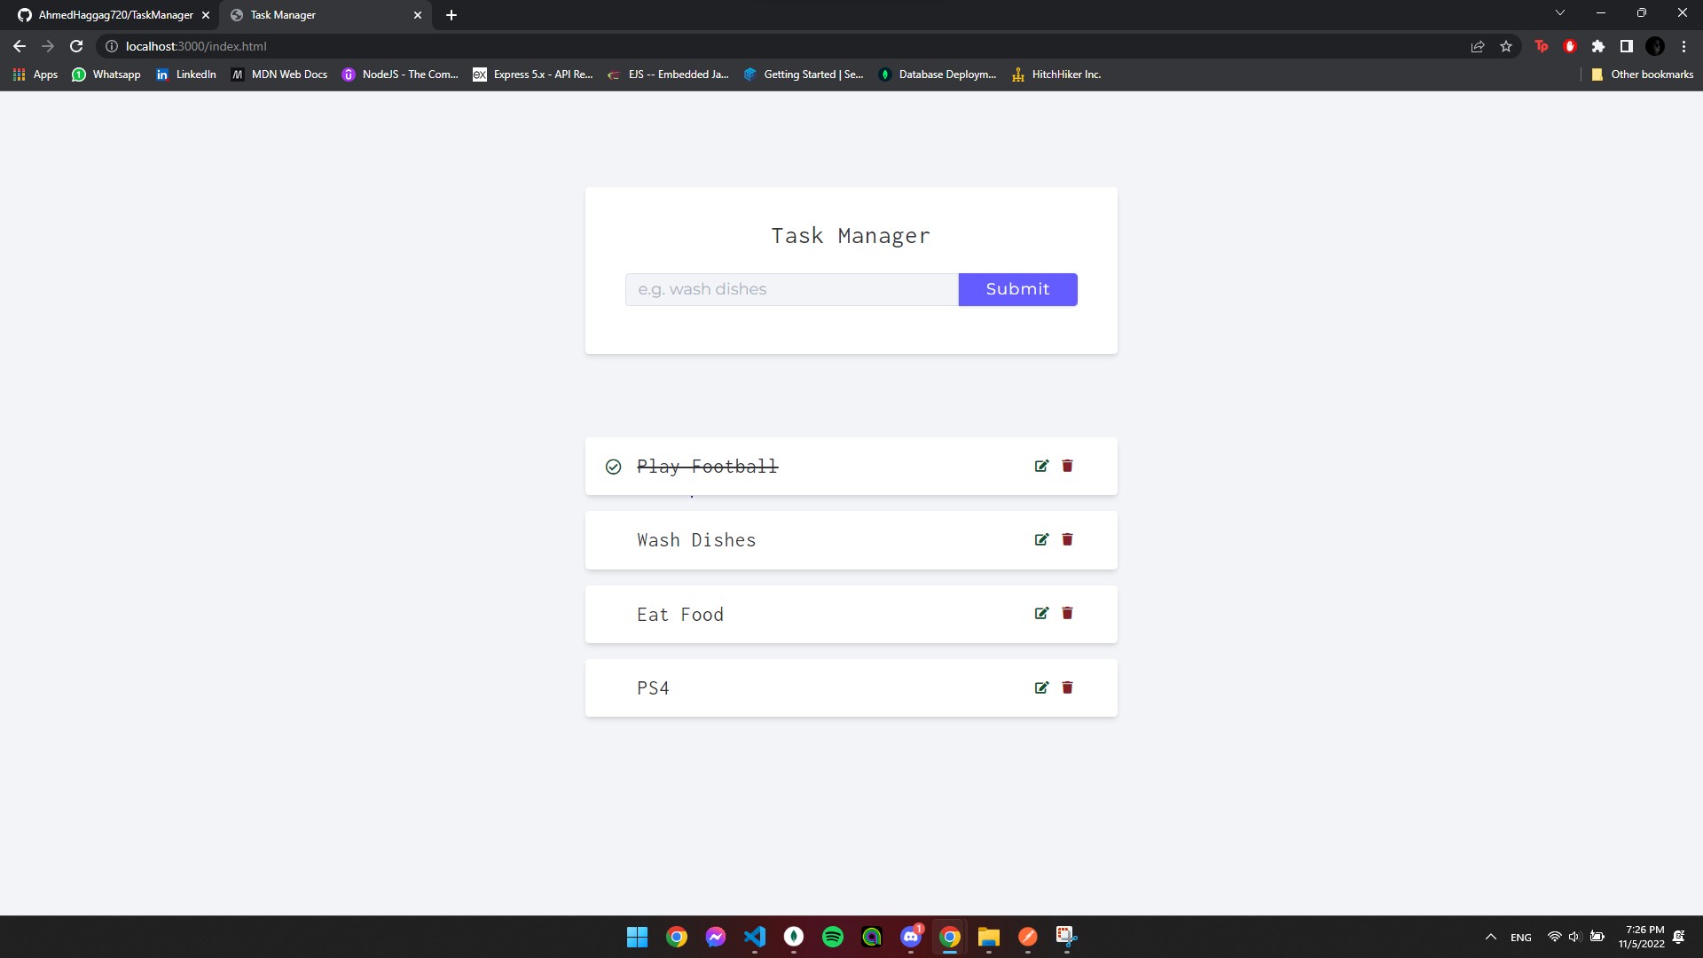The height and width of the screenshot is (958, 1703).
Task: Launch Visual Studio Code from taskbar
Action: point(754,937)
